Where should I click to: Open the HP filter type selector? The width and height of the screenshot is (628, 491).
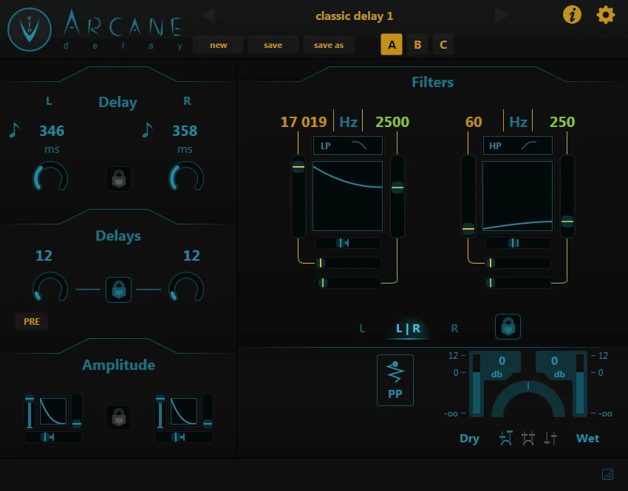pos(517,145)
